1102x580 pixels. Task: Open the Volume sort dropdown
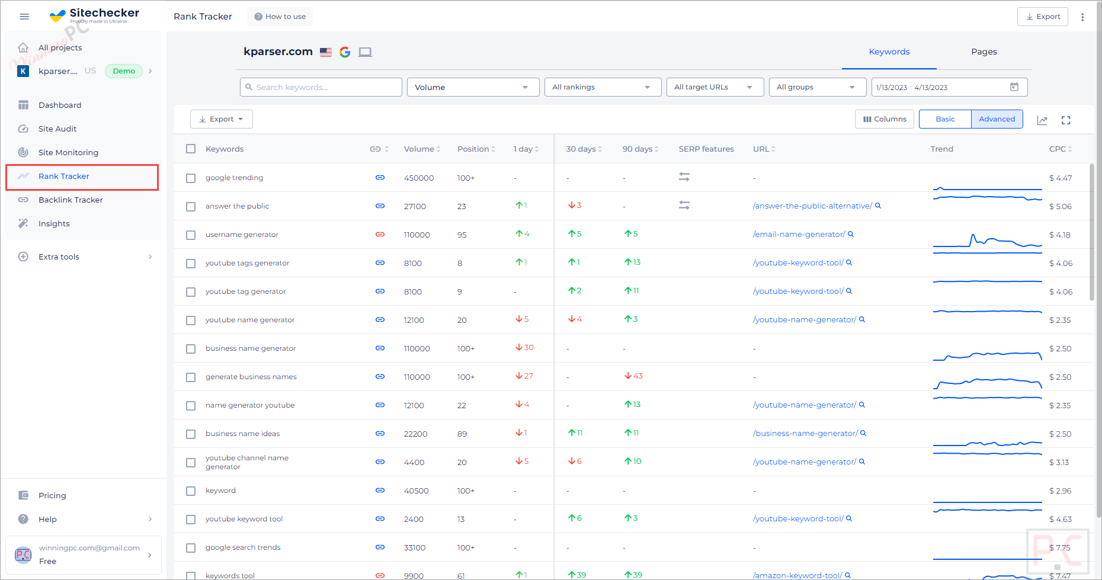(473, 87)
